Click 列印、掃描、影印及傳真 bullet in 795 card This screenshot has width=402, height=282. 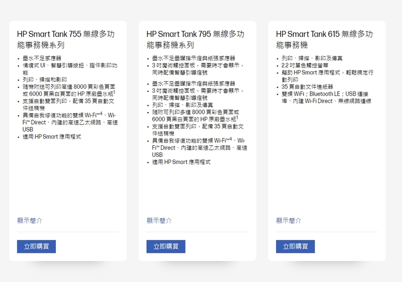183,105
